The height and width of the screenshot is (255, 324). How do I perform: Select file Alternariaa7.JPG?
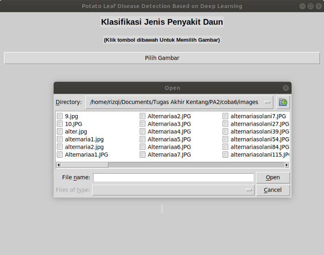tap(169, 155)
